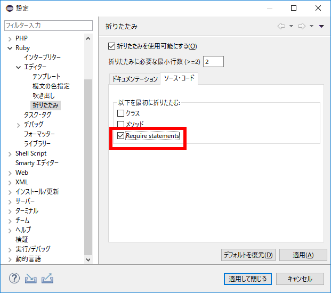Select 構文の色指定 in the tree
The width and height of the screenshot is (331, 293).
[51, 86]
